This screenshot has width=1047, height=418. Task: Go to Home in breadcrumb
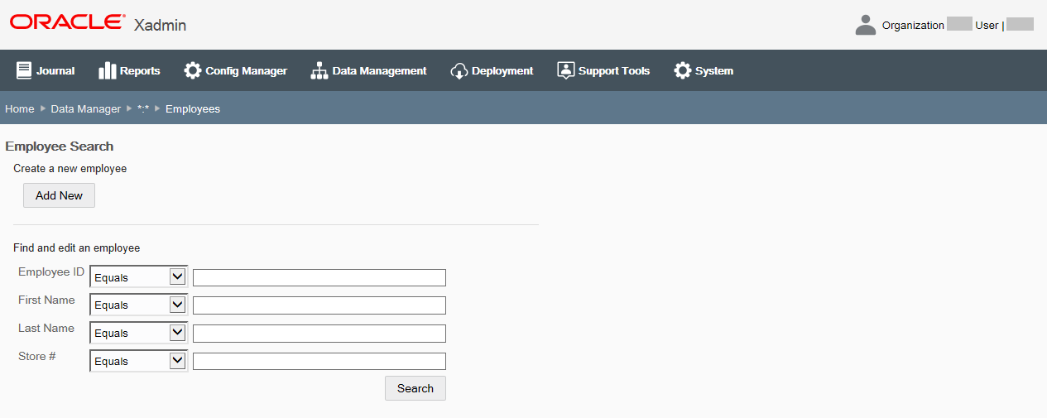pos(20,108)
